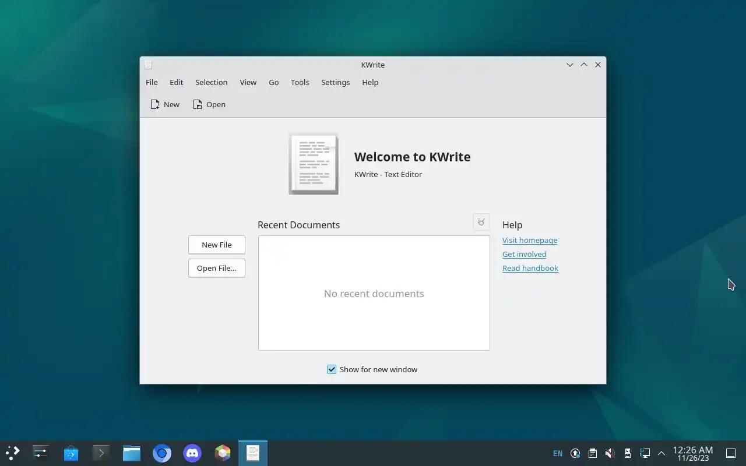746x466 pixels.
Task: Open Discord from the taskbar
Action: (x=192, y=453)
